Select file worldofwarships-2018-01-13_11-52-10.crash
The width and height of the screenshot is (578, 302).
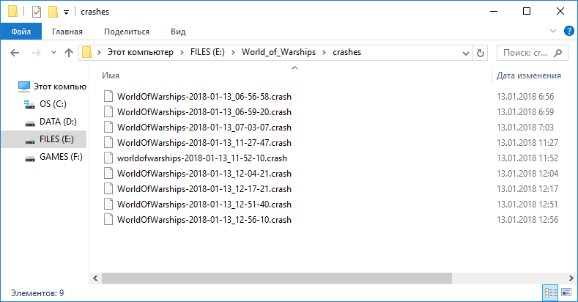click(202, 158)
